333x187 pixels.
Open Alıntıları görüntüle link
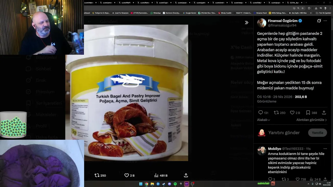coord(311,120)
